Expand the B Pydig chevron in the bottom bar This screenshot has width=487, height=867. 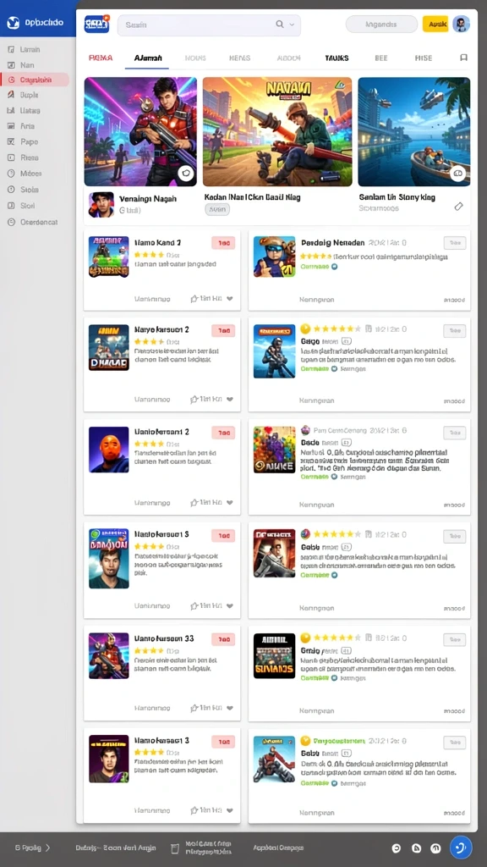click(47, 847)
